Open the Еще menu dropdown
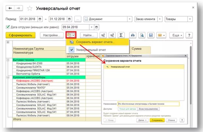 pos(177,35)
